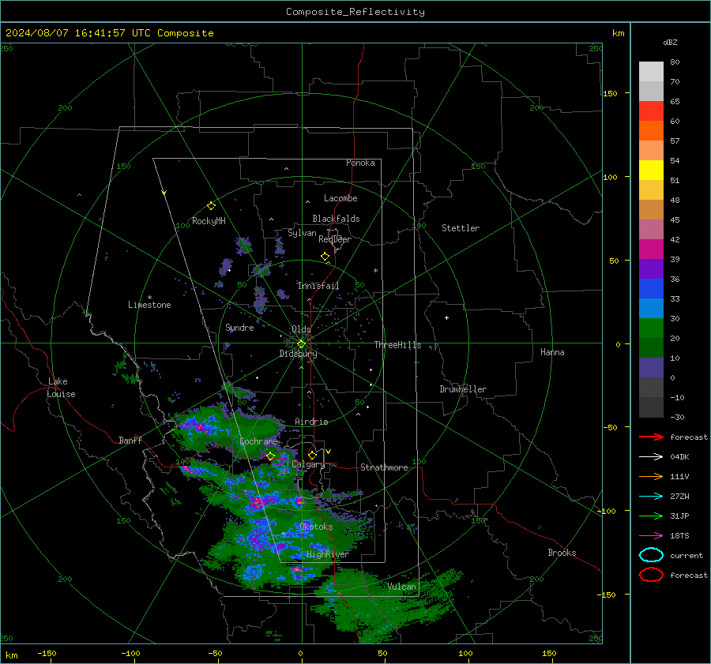
Task: Select the orange 111V arrow icon
Action: 651,476
